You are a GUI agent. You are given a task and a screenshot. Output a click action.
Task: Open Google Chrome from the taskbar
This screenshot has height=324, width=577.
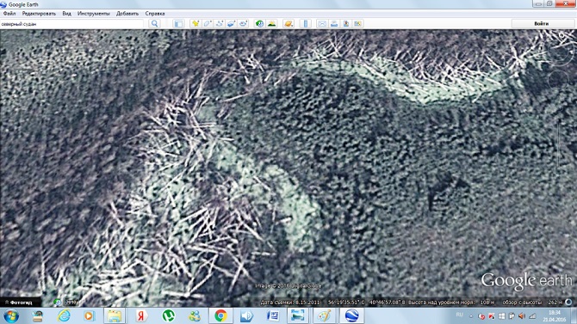pos(220,315)
